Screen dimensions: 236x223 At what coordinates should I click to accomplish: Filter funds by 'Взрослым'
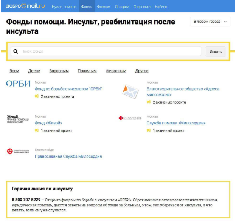tap(59, 71)
